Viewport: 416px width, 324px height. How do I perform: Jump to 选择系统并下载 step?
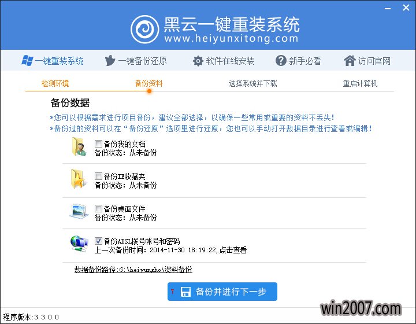[x=253, y=83]
